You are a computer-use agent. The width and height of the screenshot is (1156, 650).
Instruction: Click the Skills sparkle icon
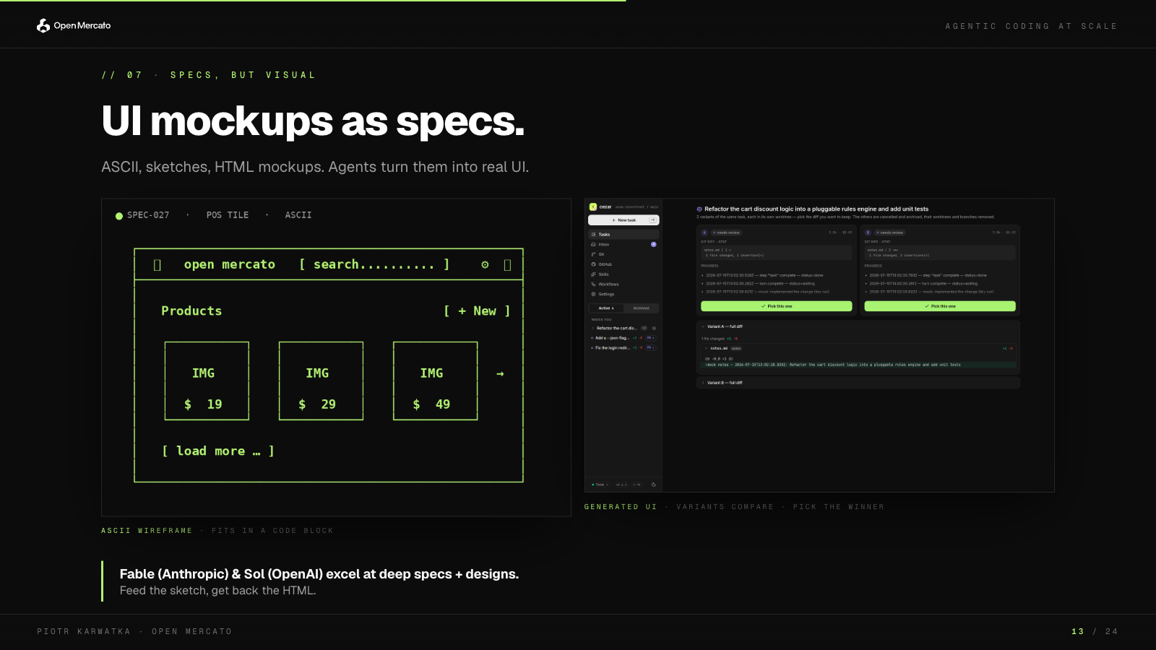tap(593, 274)
